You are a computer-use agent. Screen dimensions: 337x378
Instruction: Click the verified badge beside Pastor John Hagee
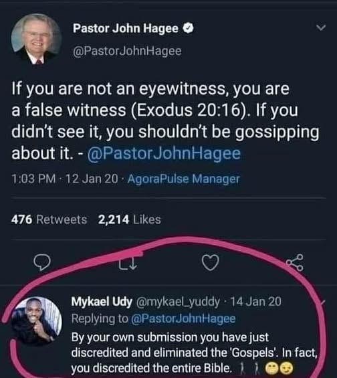tap(188, 28)
